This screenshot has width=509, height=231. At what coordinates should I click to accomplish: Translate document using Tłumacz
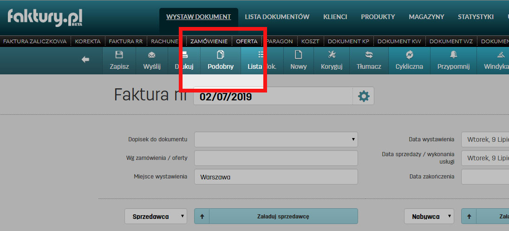369,60
